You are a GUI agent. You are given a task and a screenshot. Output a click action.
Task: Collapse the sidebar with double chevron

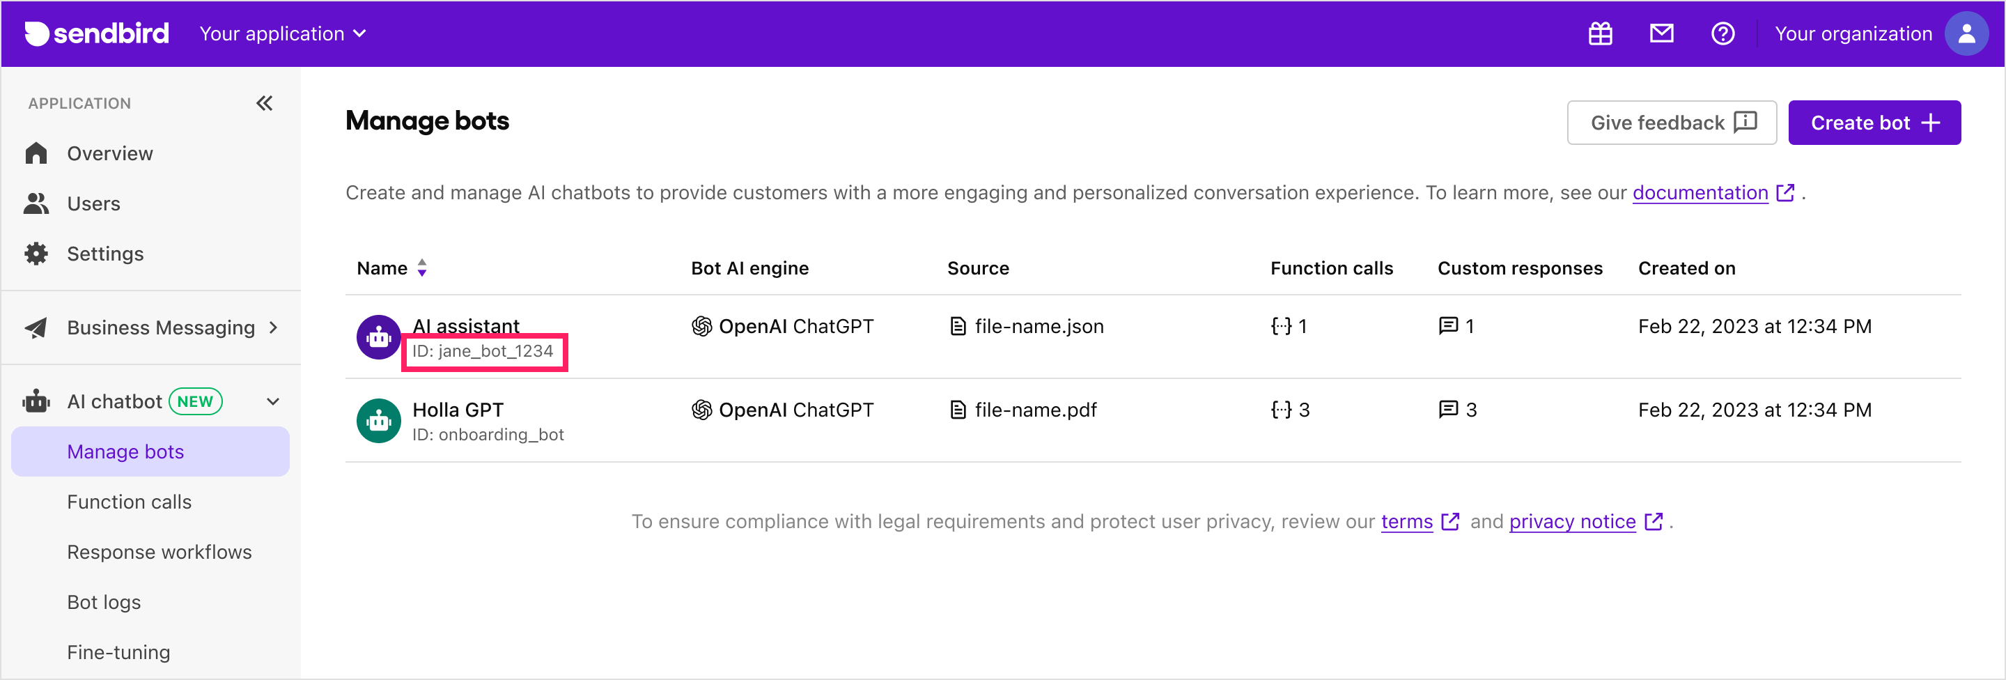[265, 103]
